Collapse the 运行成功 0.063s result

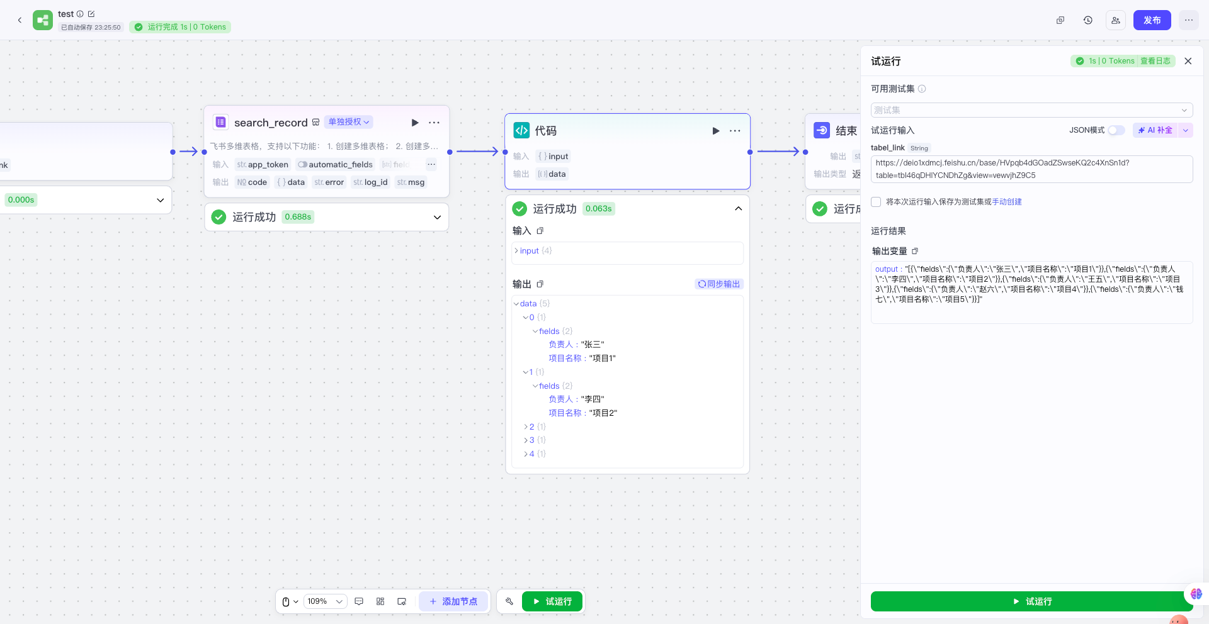738,209
